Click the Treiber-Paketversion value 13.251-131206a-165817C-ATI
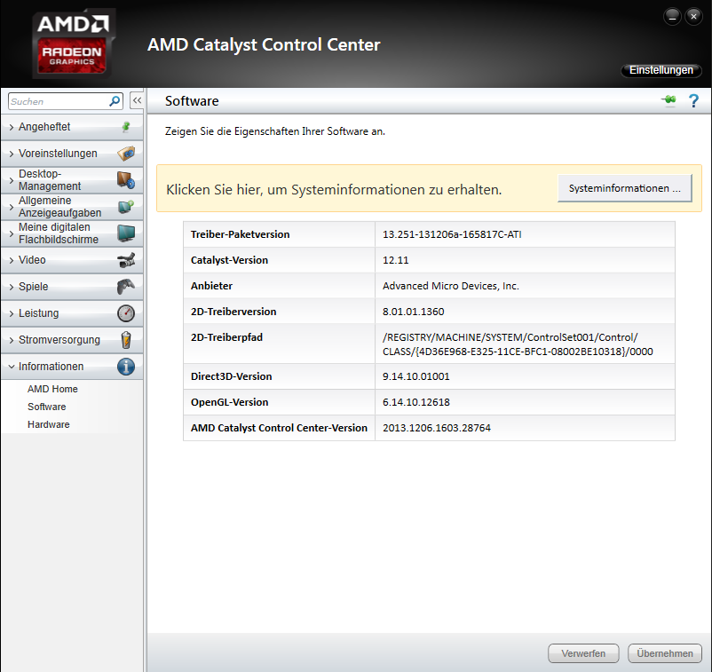 [452, 234]
